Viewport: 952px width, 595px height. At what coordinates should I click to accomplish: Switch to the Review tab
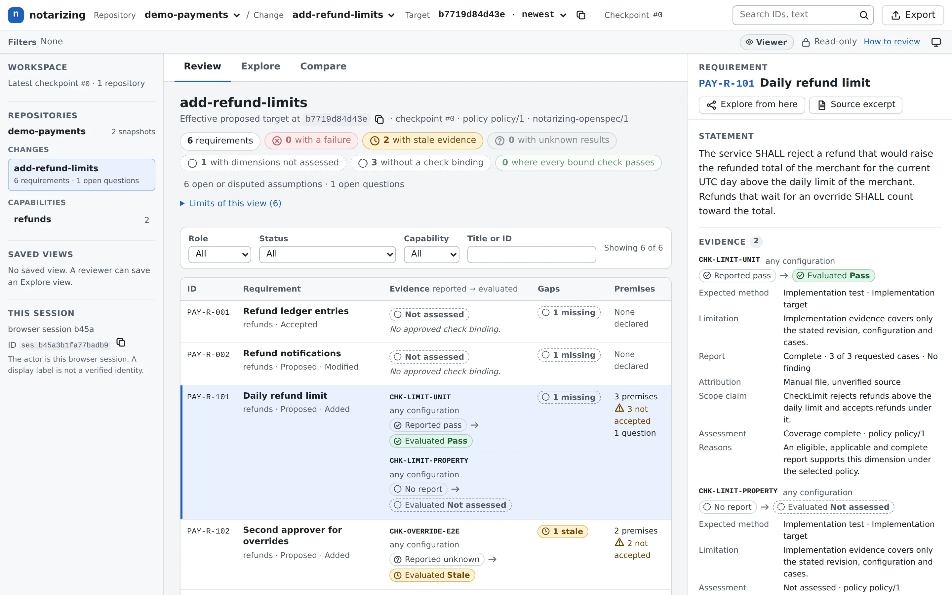click(x=202, y=66)
